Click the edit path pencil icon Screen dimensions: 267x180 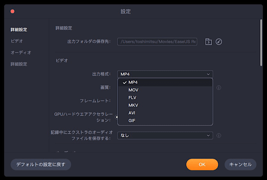tap(219, 42)
